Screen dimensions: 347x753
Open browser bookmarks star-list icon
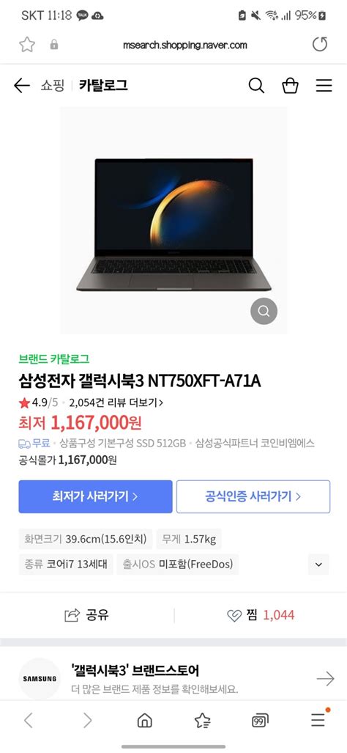click(x=202, y=720)
